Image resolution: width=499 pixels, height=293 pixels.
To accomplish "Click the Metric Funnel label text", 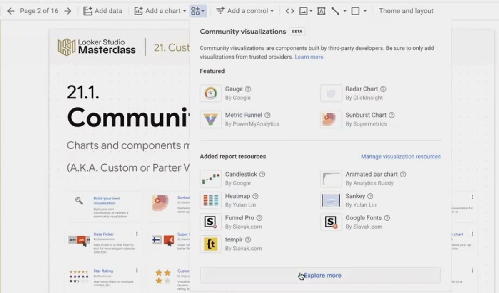I will coord(243,115).
